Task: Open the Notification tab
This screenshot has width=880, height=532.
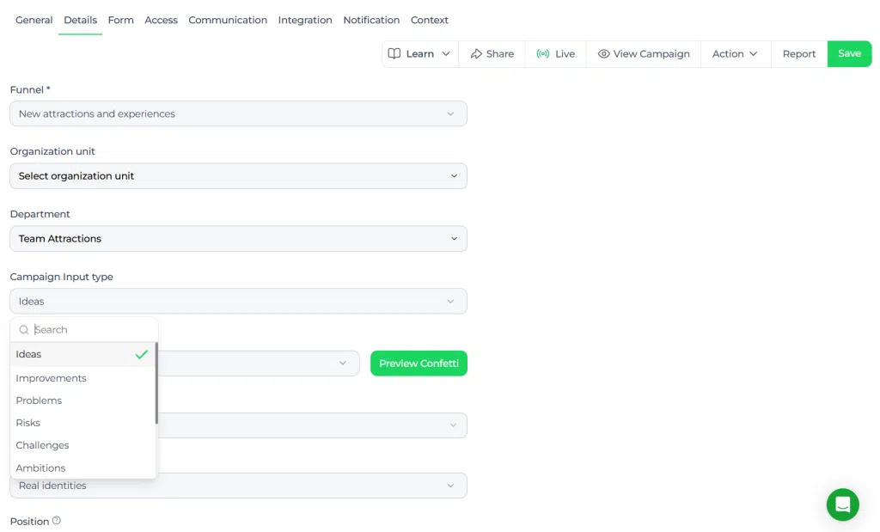Action: pos(371,21)
